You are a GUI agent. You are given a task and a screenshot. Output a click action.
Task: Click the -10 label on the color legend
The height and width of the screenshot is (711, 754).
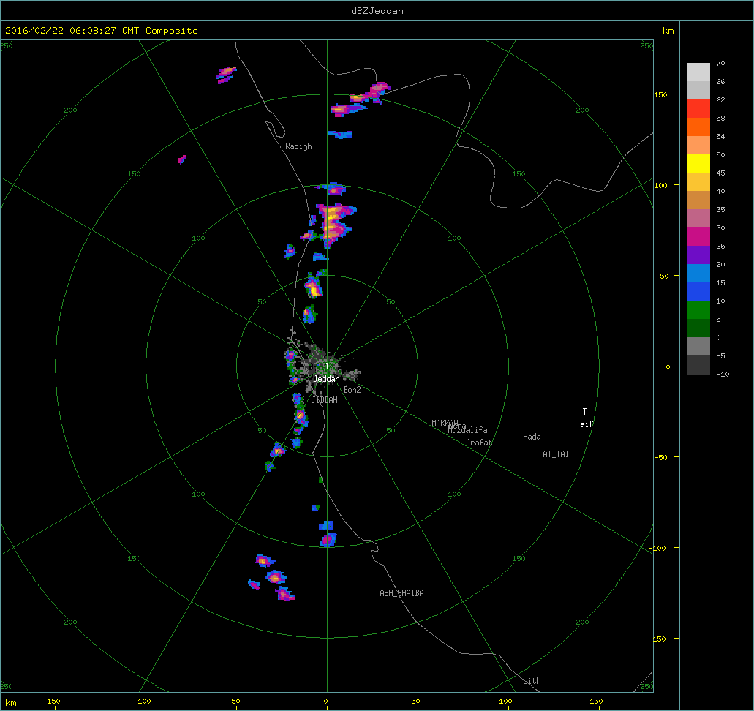click(723, 374)
